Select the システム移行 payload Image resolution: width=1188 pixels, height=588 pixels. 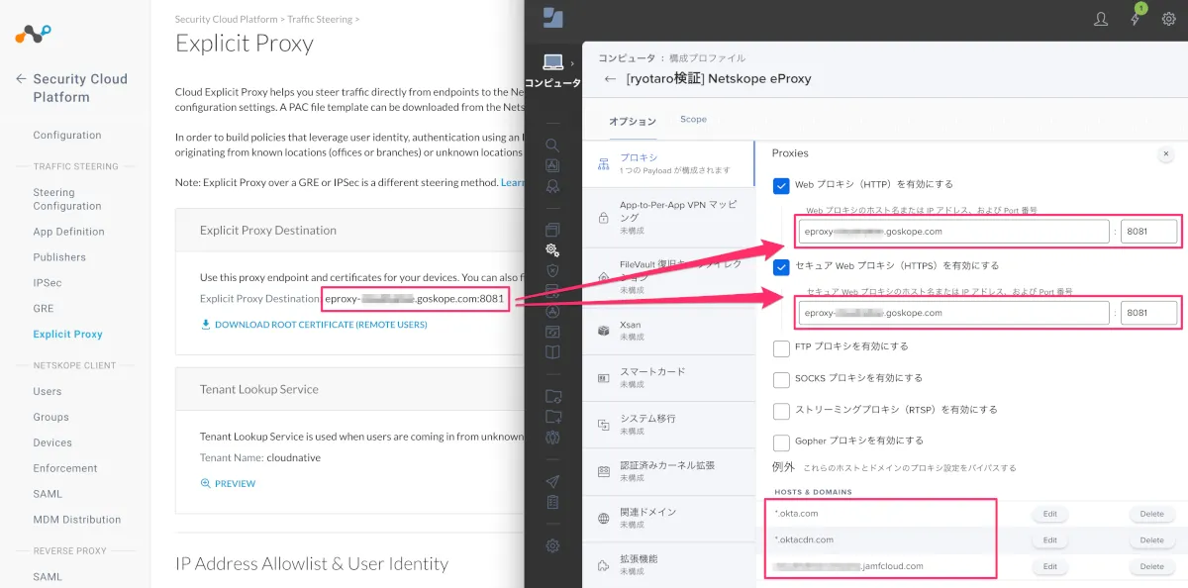pos(668,424)
